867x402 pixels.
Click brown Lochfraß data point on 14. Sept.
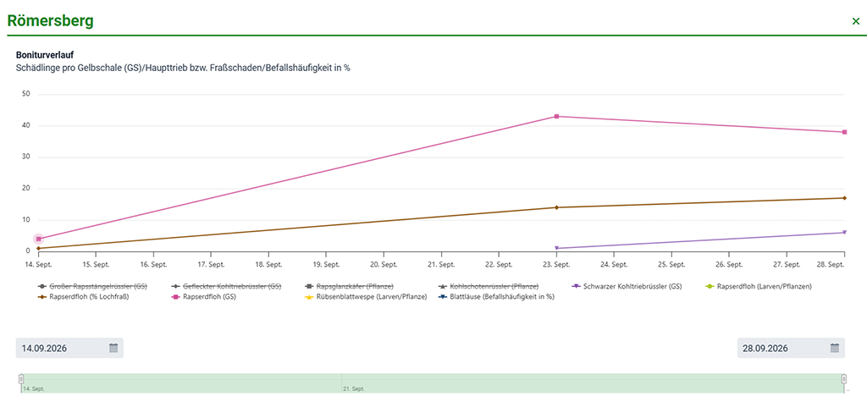[x=38, y=248]
